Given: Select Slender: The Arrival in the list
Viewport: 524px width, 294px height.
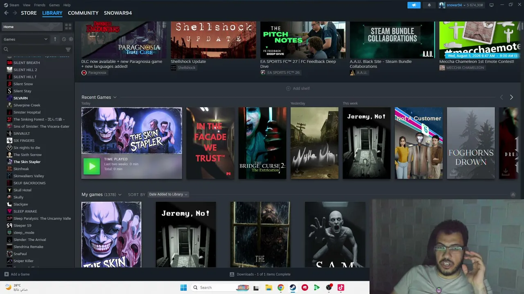Looking at the screenshot, I should 29,240.
